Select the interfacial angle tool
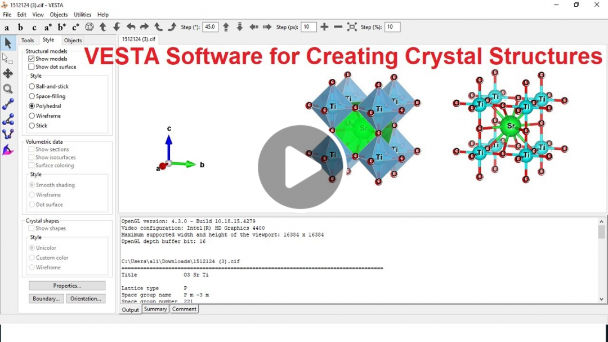 pos(8,150)
